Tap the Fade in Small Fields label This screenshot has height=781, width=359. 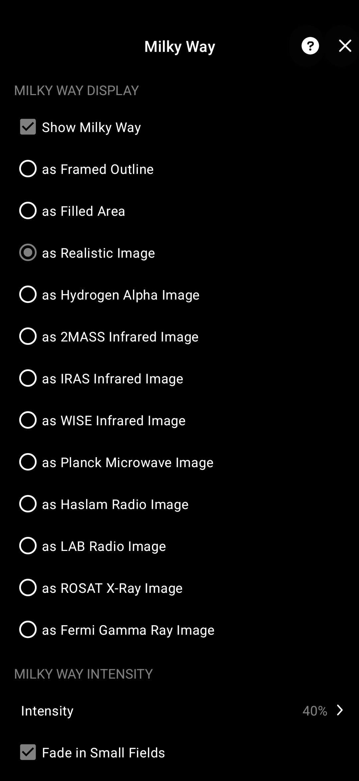pyautogui.click(x=103, y=753)
